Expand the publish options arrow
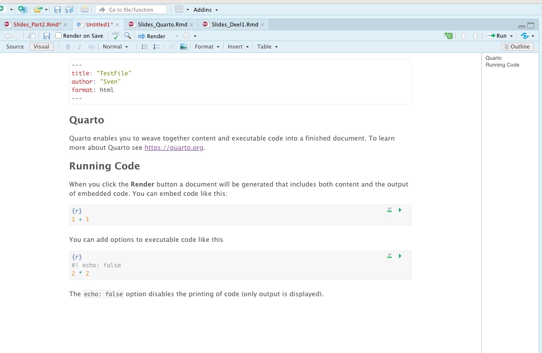 [533, 36]
